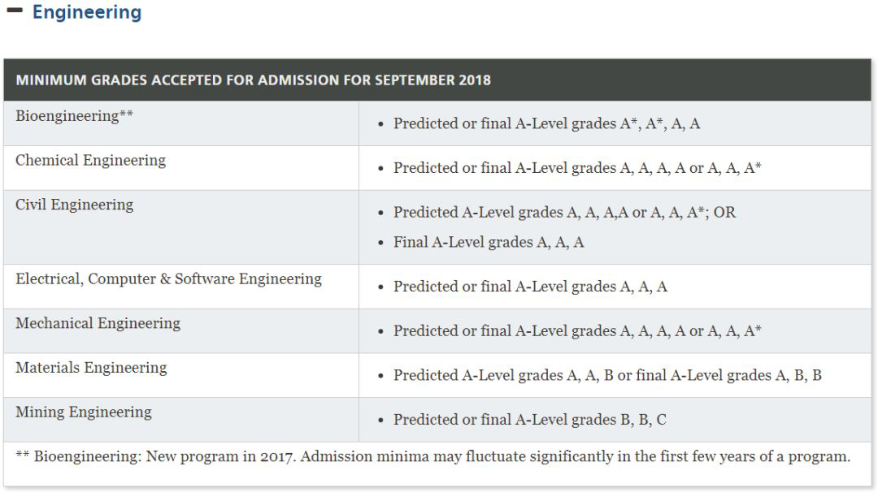Click the Civil Engineering row label
The height and width of the screenshot is (492, 878).
tap(74, 205)
